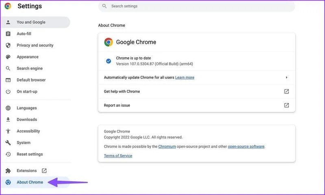Focus the Search settings field

pyautogui.click(x=197, y=6)
